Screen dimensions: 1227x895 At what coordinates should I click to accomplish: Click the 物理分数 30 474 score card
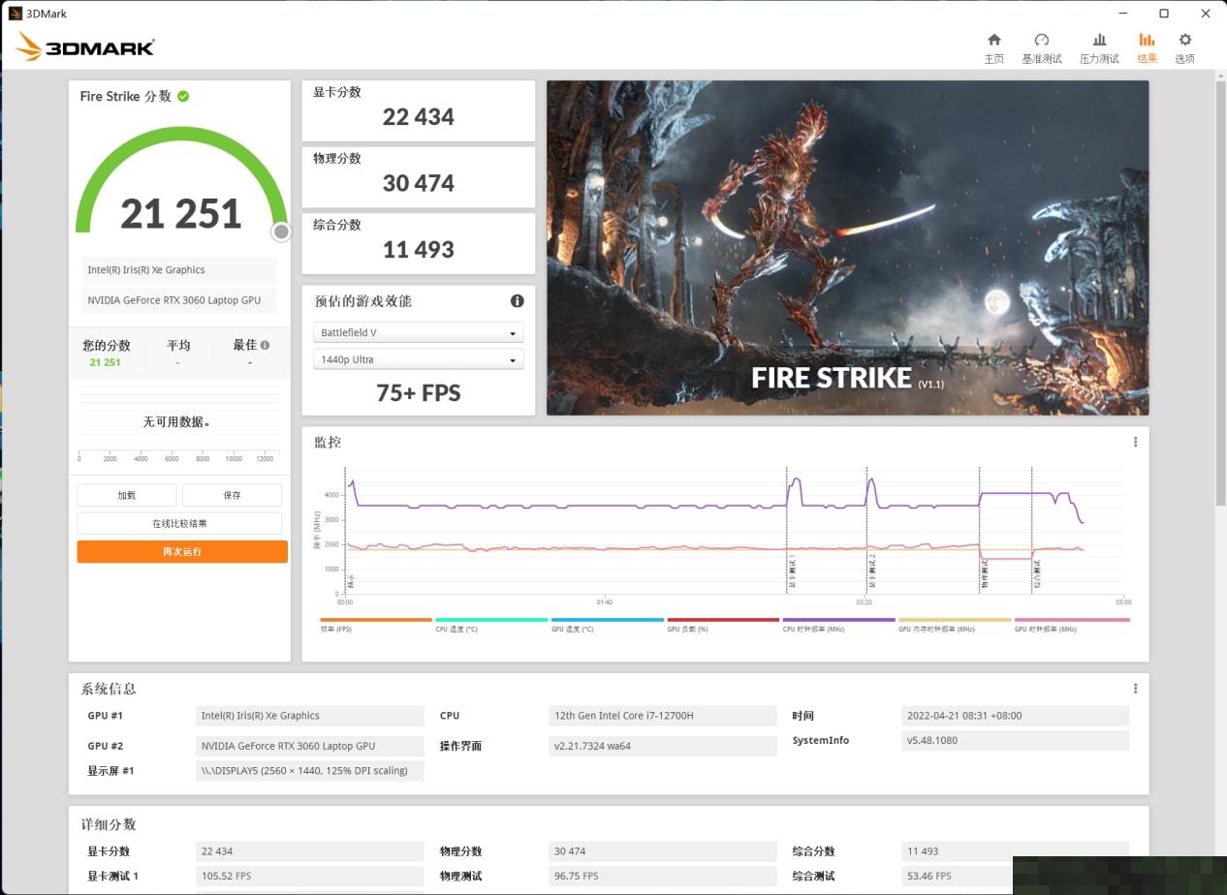pos(418,176)
